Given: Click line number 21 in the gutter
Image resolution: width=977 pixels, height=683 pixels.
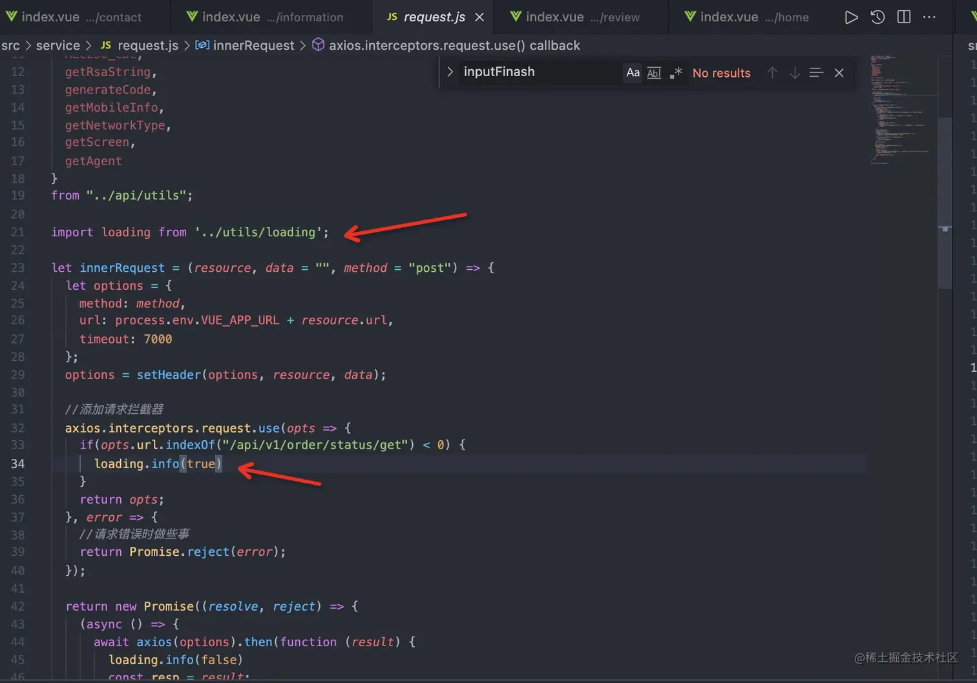Looking at the screenshot, I should pyautogui.click(x=17, y=232).
